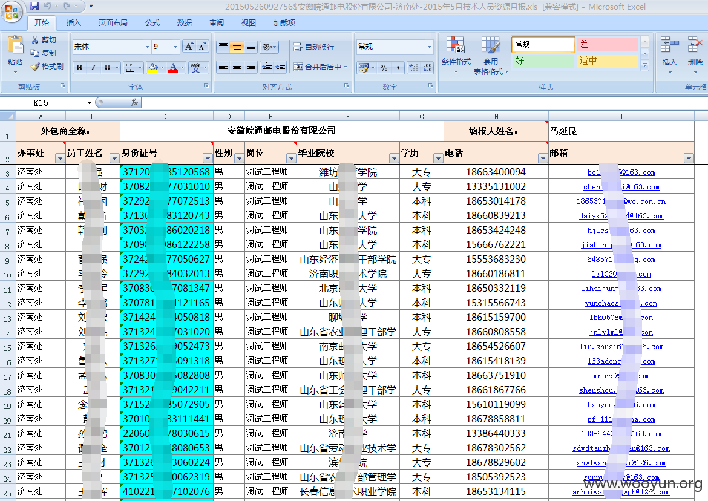Click the Office button
Image resolution: width=708 pixels, height=501 pixels.
click(11, 11)
